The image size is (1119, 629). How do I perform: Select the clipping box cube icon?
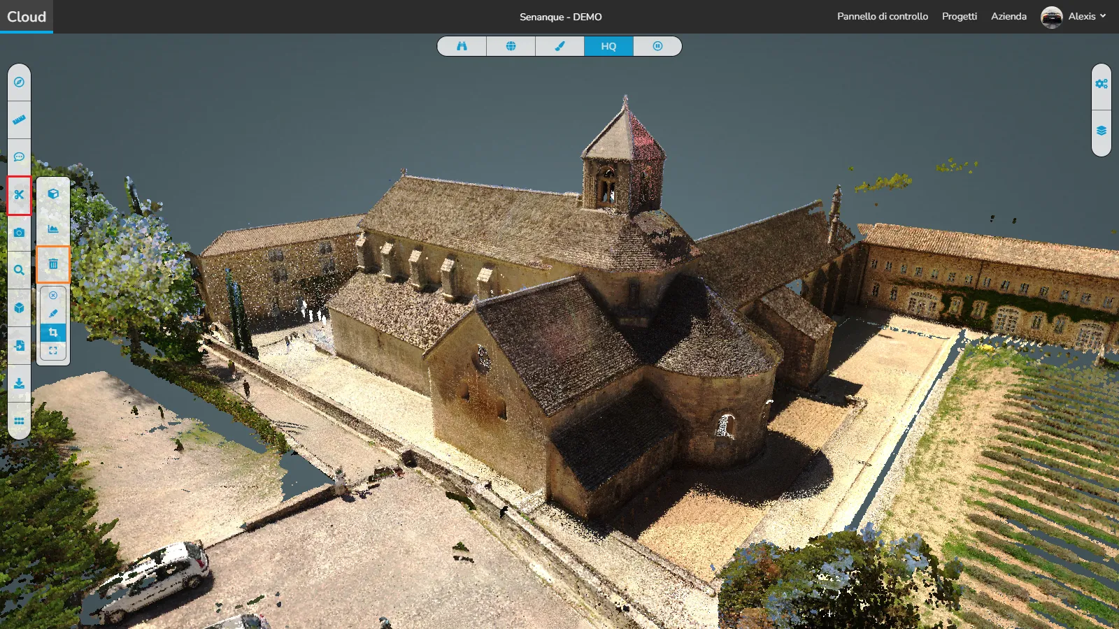(53, 194)
